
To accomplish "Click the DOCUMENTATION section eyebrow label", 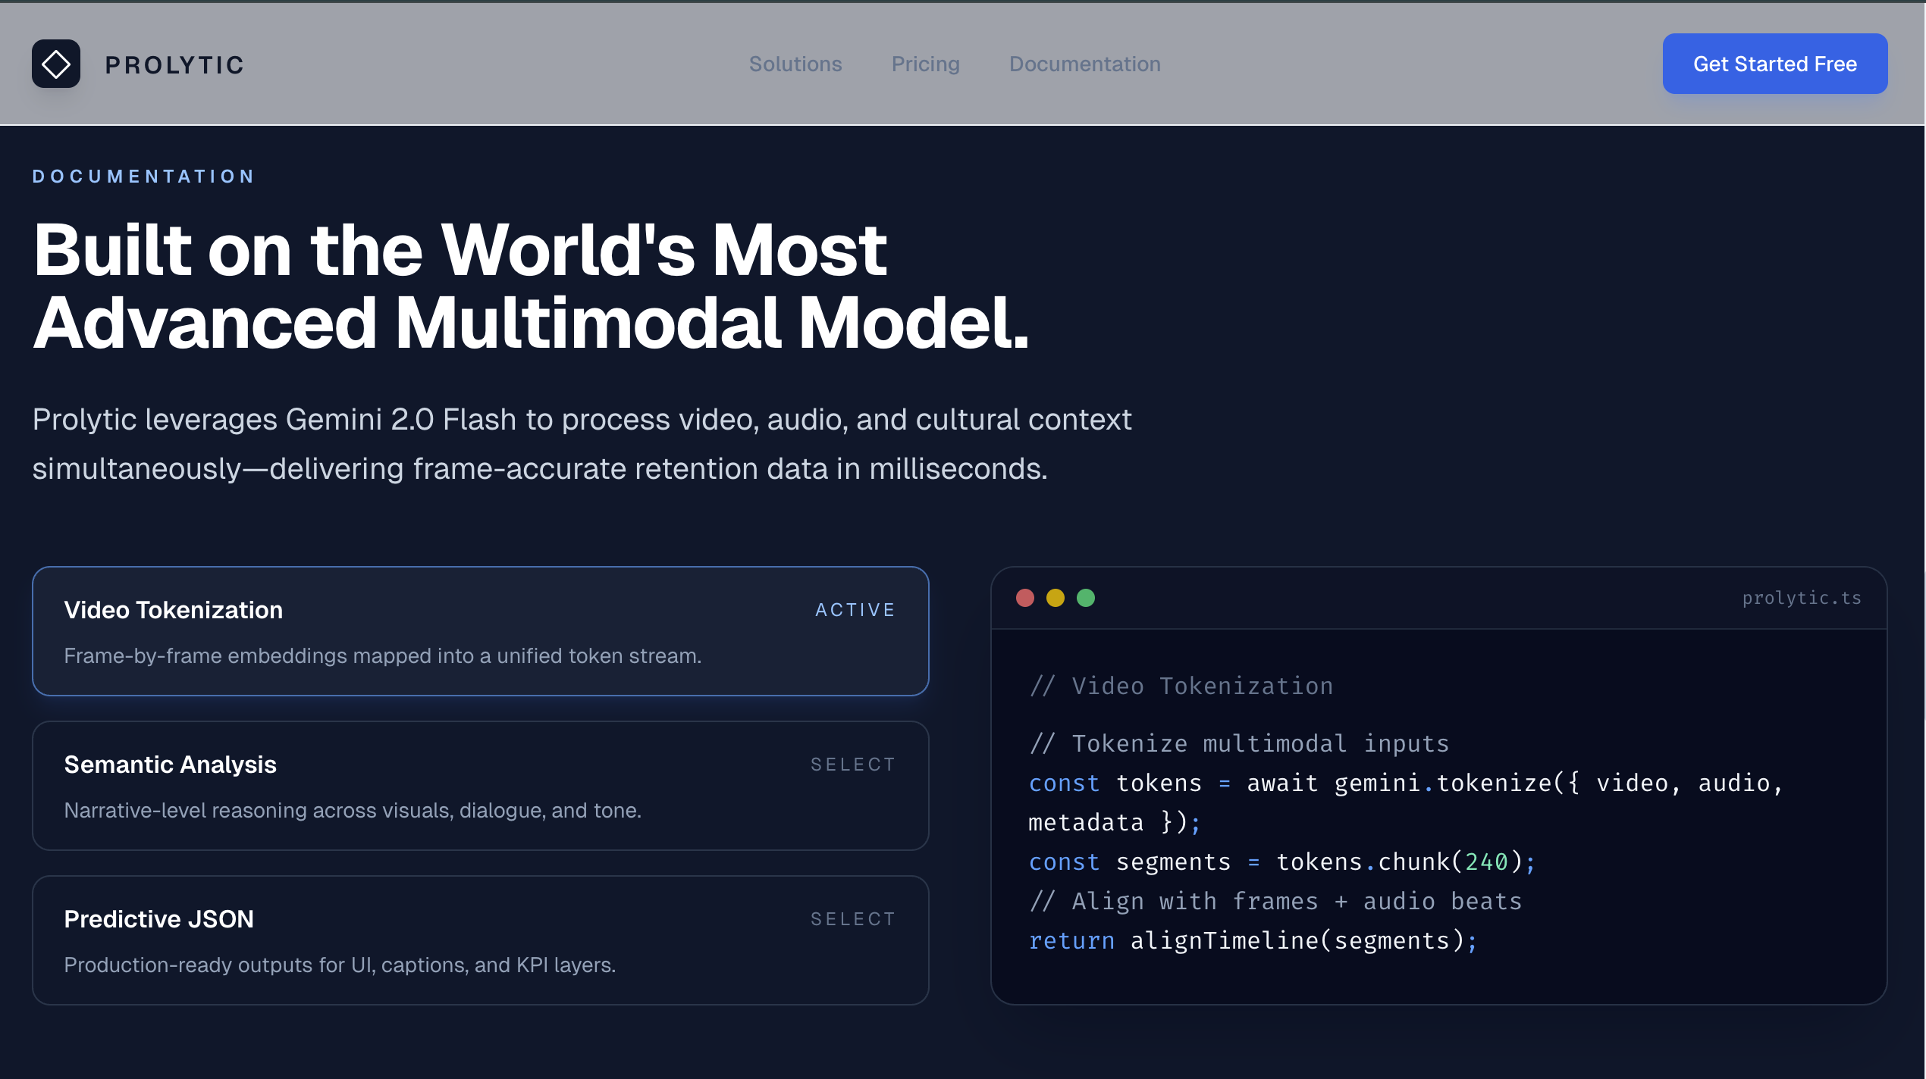I will (x=143, y=177).
